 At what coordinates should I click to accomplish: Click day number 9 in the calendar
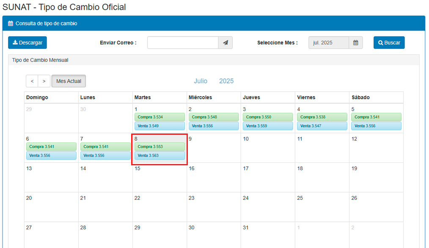[190, 139]
